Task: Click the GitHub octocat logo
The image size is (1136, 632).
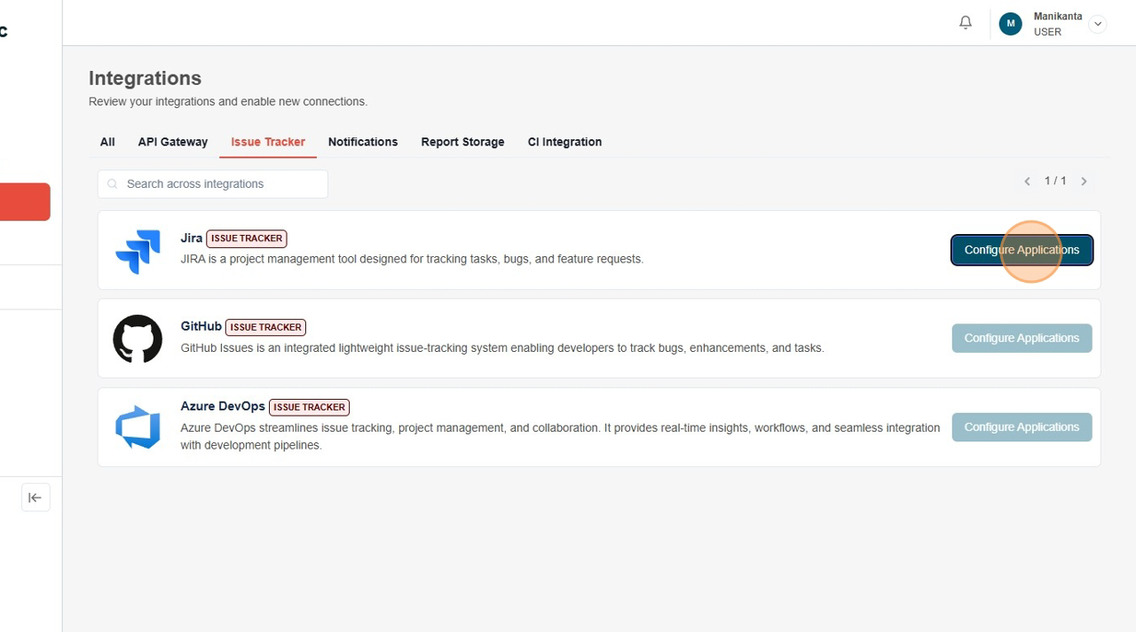Action: [x=138, y=339]
